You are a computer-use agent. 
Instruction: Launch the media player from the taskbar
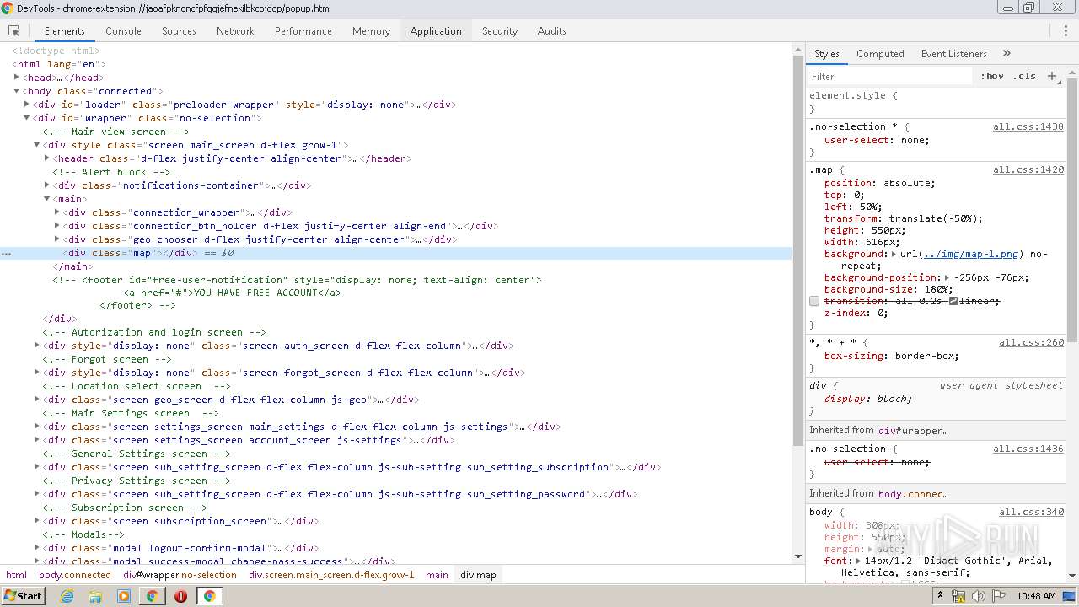(x=124, y=596)
